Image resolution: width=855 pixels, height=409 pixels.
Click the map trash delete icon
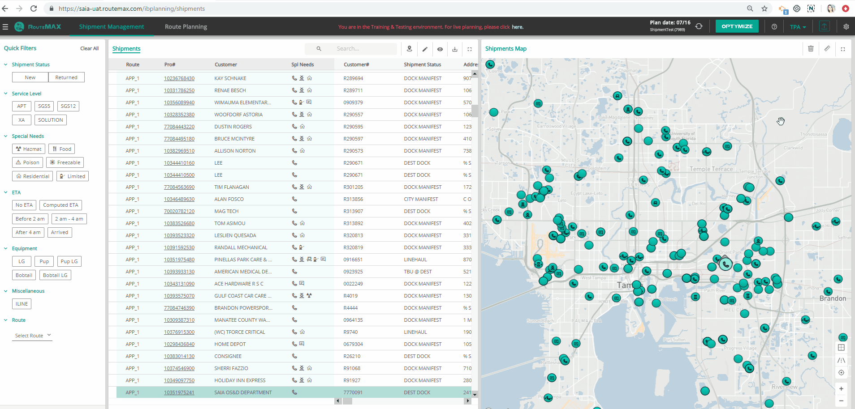pyautogui.click(x=811, y=49)
